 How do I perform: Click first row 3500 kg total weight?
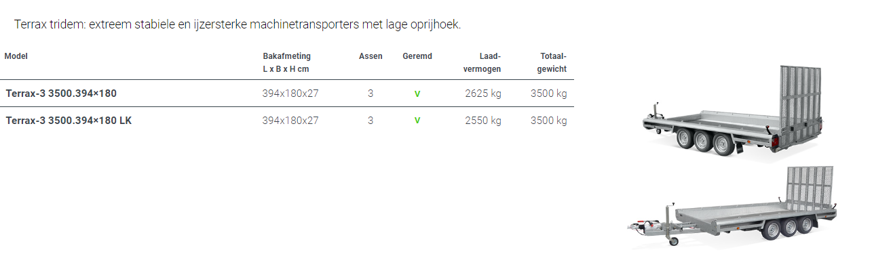click(548, 94)
